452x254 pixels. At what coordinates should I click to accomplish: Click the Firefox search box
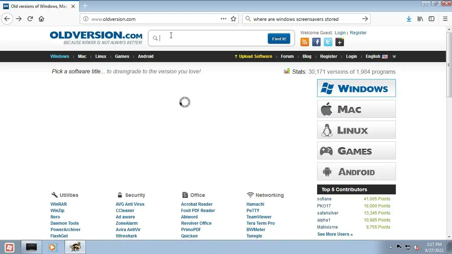click(x=306, y=19)
